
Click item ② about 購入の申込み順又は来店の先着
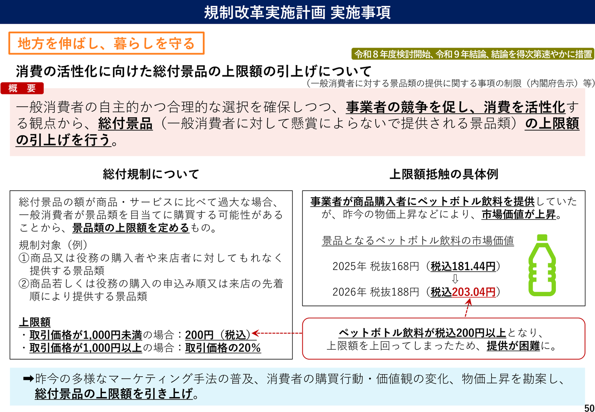(151, 290)
